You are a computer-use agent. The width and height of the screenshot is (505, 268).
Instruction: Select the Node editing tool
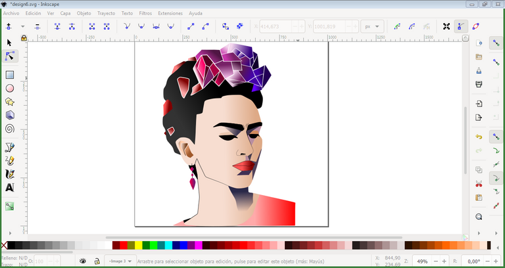(10, 56)
